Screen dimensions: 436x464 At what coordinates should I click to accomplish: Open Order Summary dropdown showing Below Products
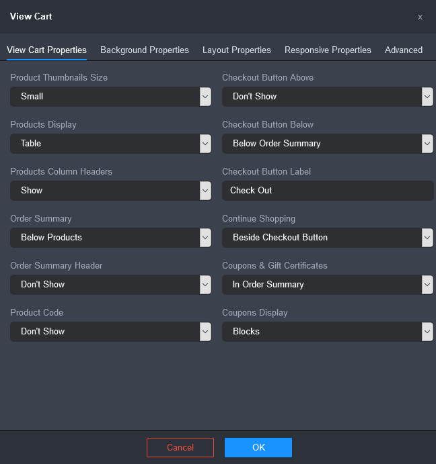[x=110, y=238]
